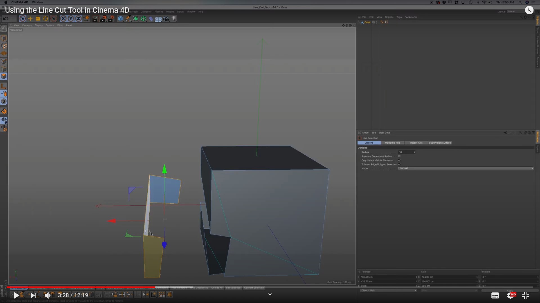Toggle Tolerant Edge/Polygon Selection
Screen dimensions: 540x303
coord(399,164)
